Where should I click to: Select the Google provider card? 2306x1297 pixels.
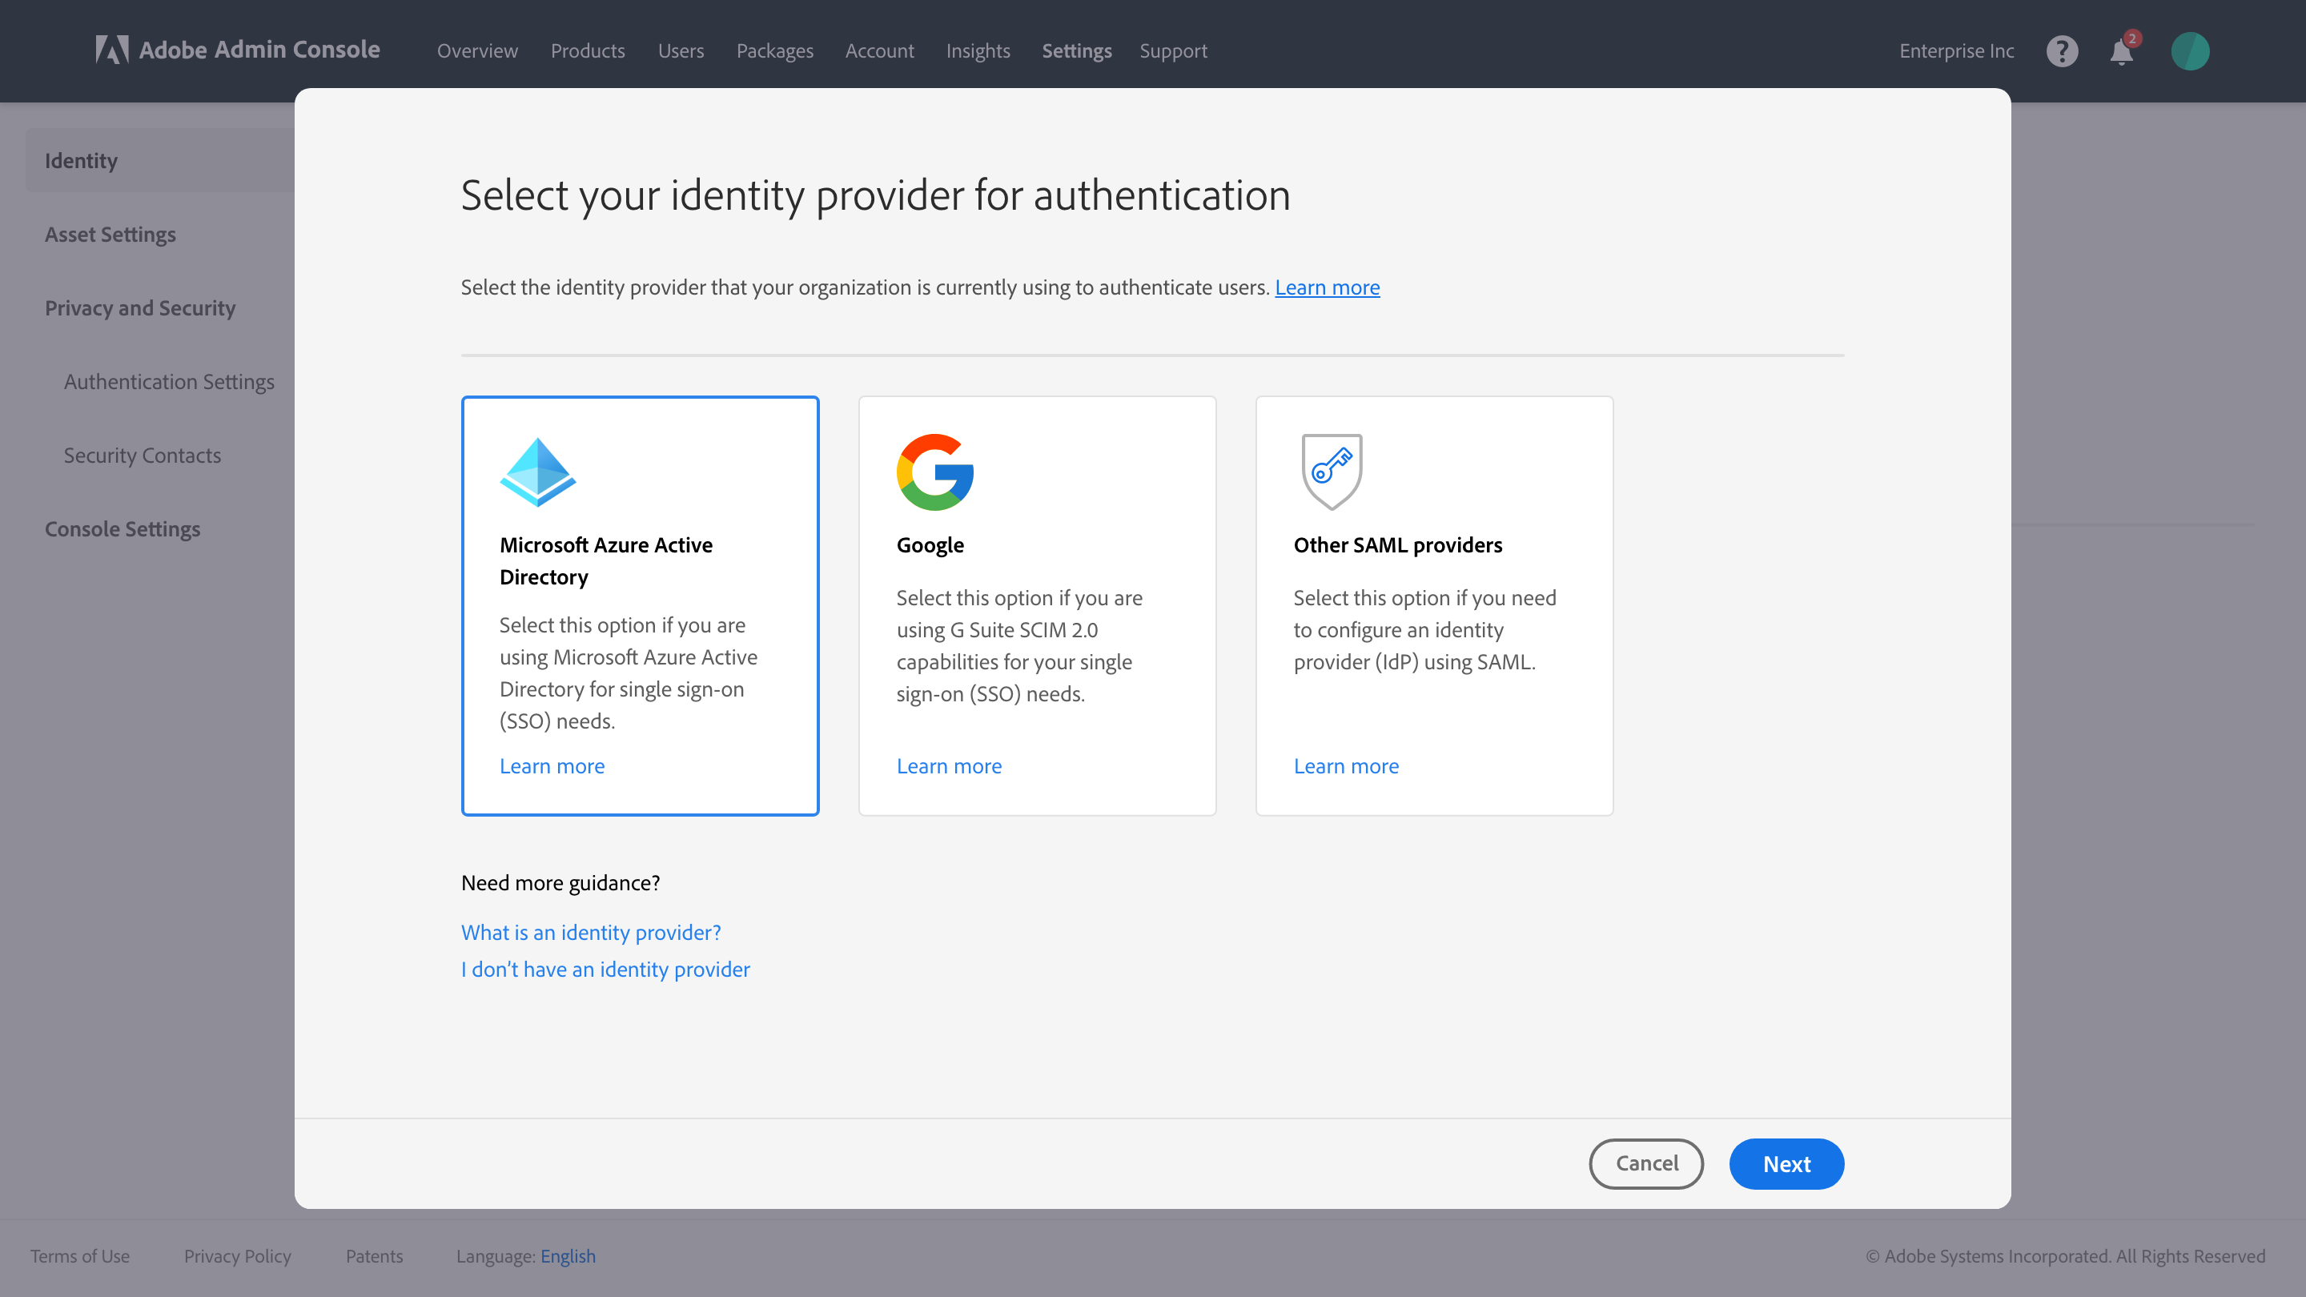tap(1037, 606)
